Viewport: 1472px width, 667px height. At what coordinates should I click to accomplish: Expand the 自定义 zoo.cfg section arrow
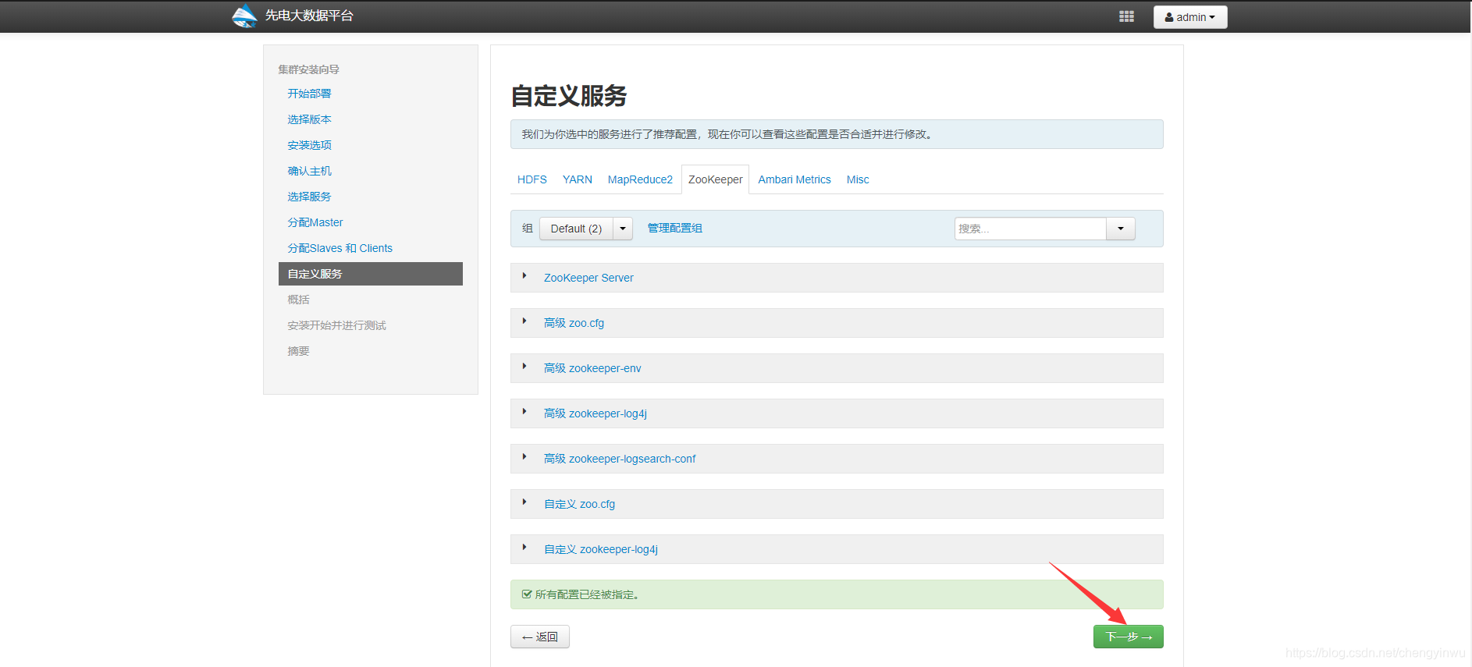pos(524,502)
